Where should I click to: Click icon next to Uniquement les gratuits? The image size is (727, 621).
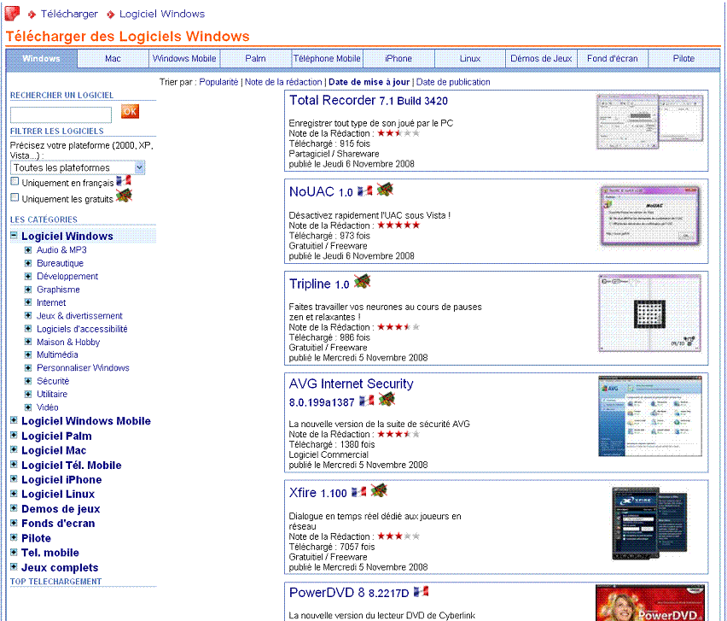[124, 196]
